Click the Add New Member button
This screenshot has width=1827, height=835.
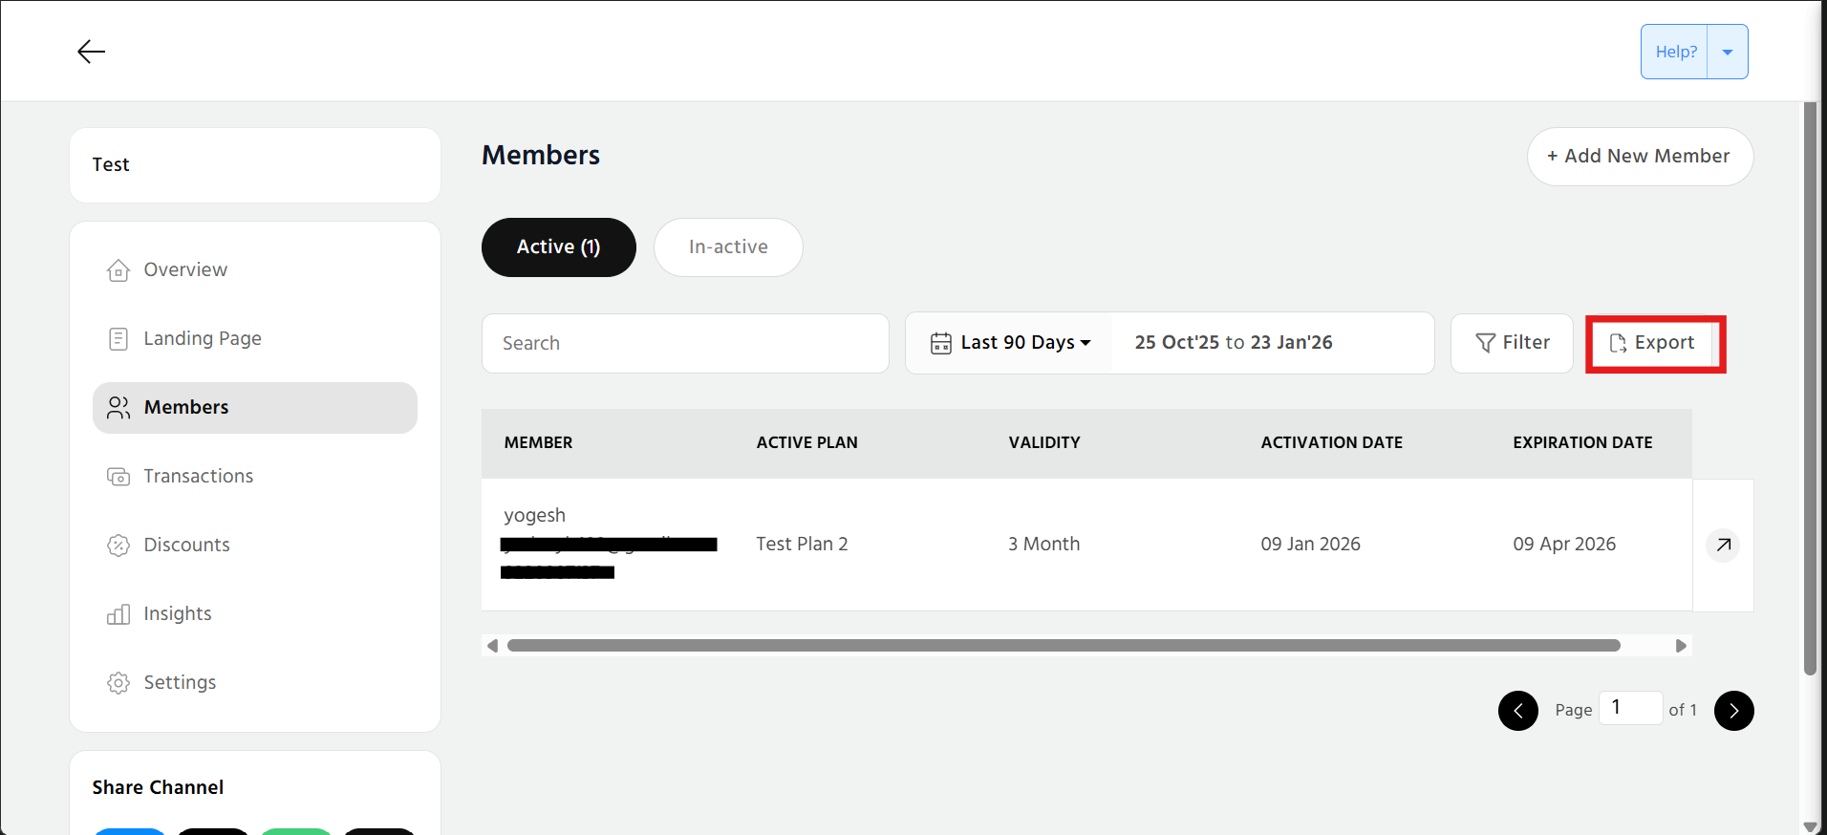(x=1639, y=157)
